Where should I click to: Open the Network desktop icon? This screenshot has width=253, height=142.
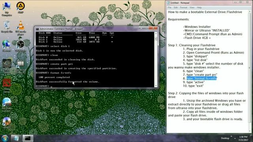pyautogui.click(x=7, y=46)
